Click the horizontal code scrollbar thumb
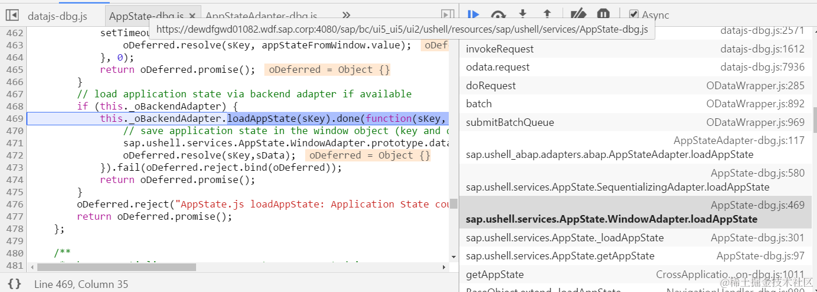 (116, 267)
